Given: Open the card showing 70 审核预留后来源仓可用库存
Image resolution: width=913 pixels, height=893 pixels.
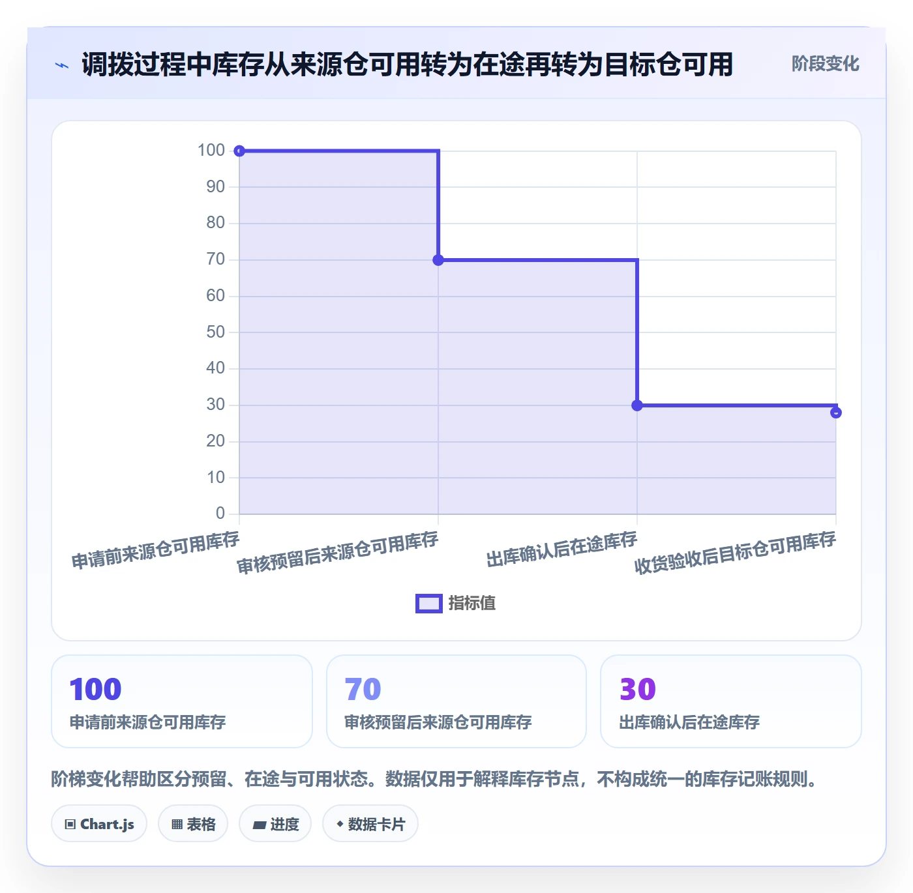Looking at the screenshot, I should pos(456,701).
